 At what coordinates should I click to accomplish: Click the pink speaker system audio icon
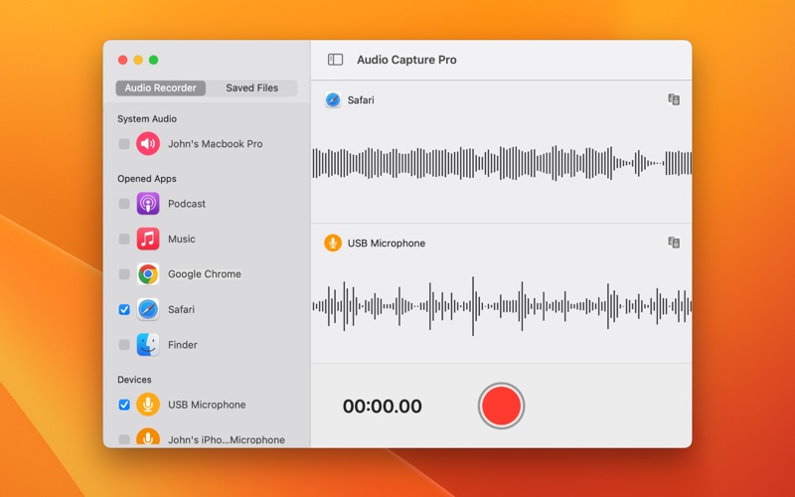(x=148, y=143)
